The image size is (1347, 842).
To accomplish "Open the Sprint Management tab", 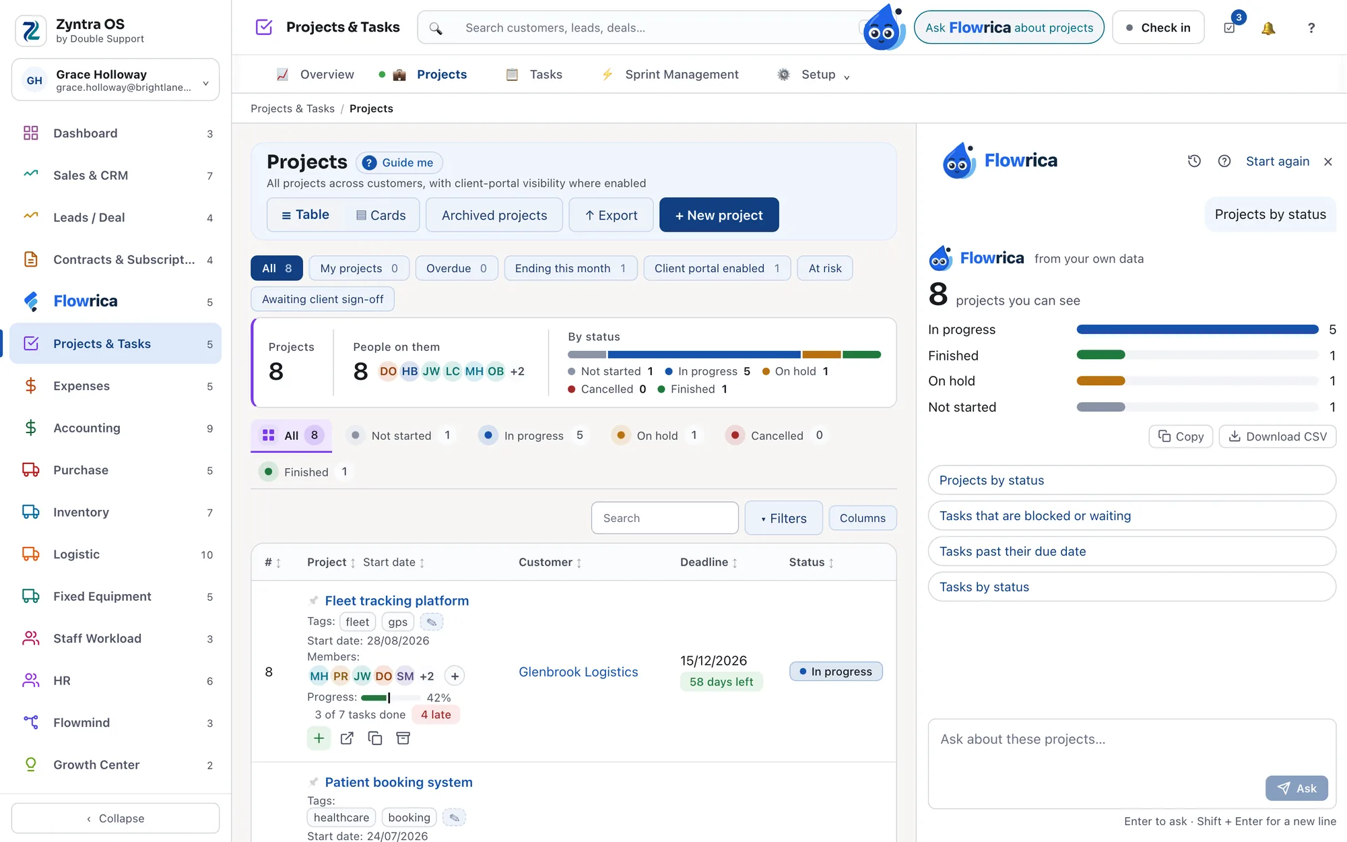I will pyautogui.click(x=669, y=75).
